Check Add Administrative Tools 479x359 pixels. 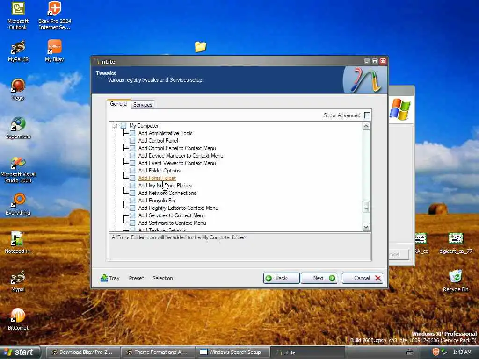132,133
